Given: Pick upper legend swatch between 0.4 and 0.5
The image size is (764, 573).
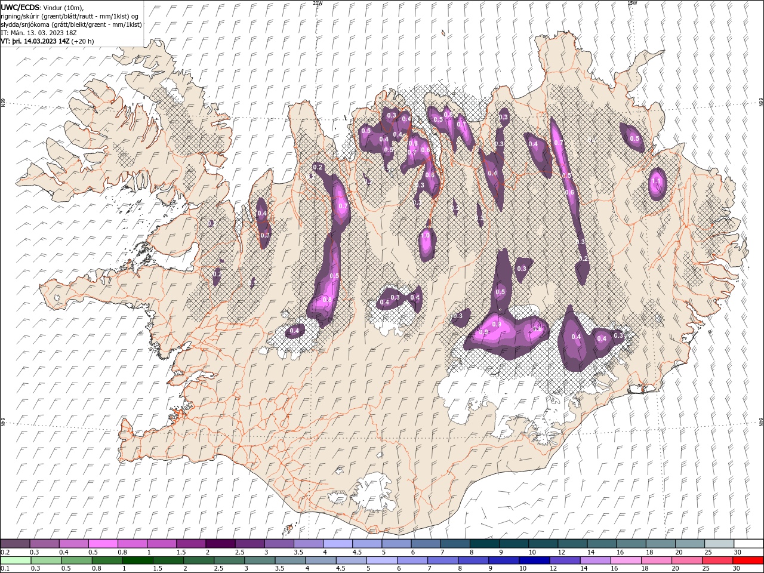Looking at the screenshot, I should click(73, 544).
